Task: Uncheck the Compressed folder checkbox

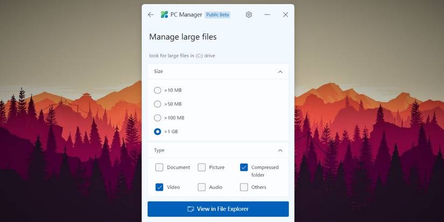Action: pyautogui.click(x=244, y=167)
